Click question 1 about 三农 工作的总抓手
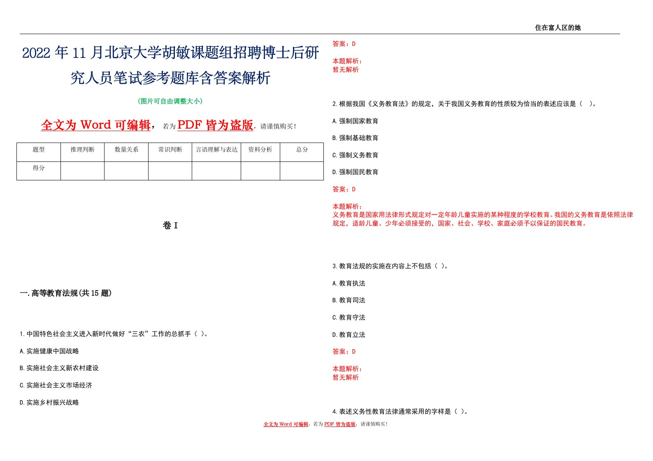653x461 pixels. (115, 334)
